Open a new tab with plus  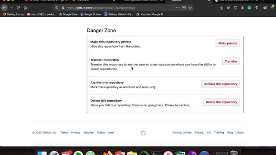[264, 1]
